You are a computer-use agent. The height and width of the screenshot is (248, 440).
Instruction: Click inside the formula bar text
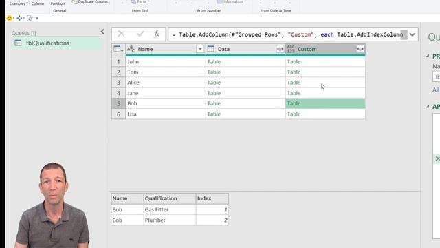(287, 34)
